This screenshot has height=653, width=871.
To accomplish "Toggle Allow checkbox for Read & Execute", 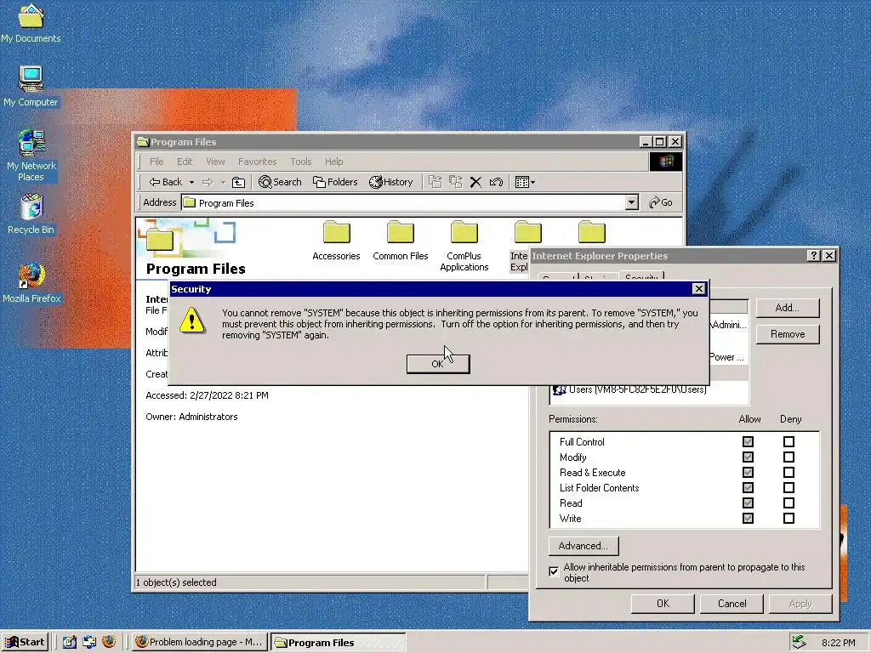I will coord(748,473).
